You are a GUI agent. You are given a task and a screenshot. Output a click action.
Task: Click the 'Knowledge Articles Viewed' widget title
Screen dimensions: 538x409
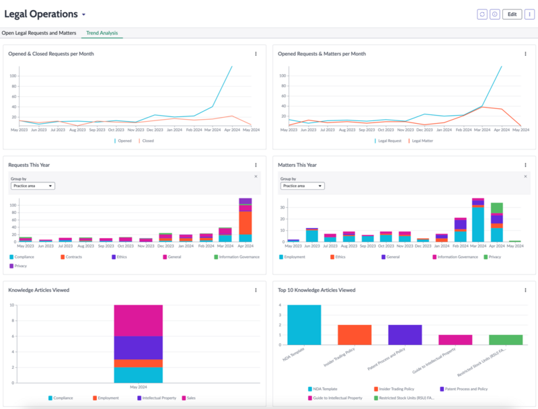(x=39, y=291)
